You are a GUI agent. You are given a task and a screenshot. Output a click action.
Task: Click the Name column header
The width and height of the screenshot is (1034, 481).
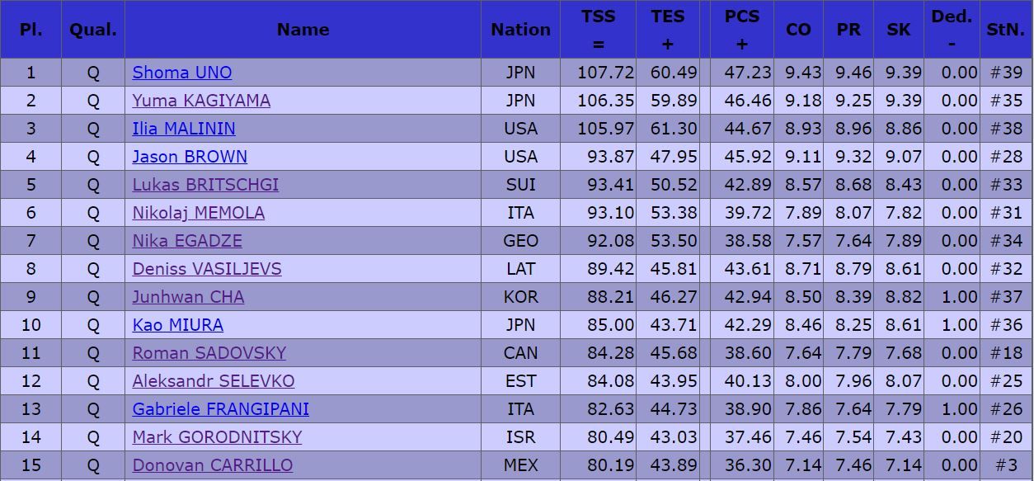[x=303, y=30]
